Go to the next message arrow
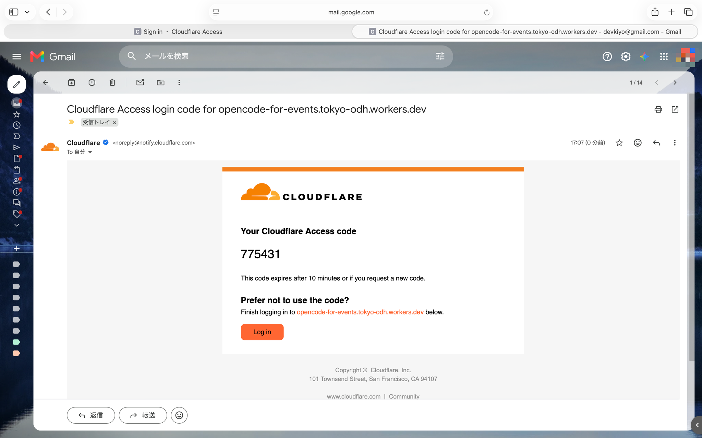Viewport: 702px width, 438px height. 675,82
